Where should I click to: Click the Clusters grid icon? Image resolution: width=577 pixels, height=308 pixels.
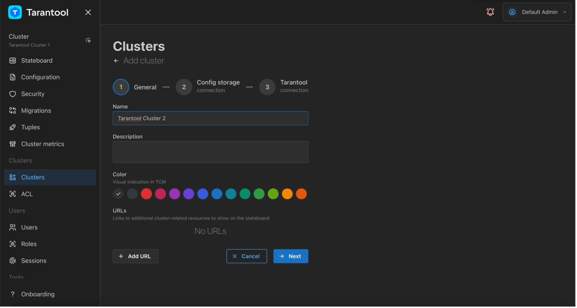pyautogui.click(x=12, y=178)
